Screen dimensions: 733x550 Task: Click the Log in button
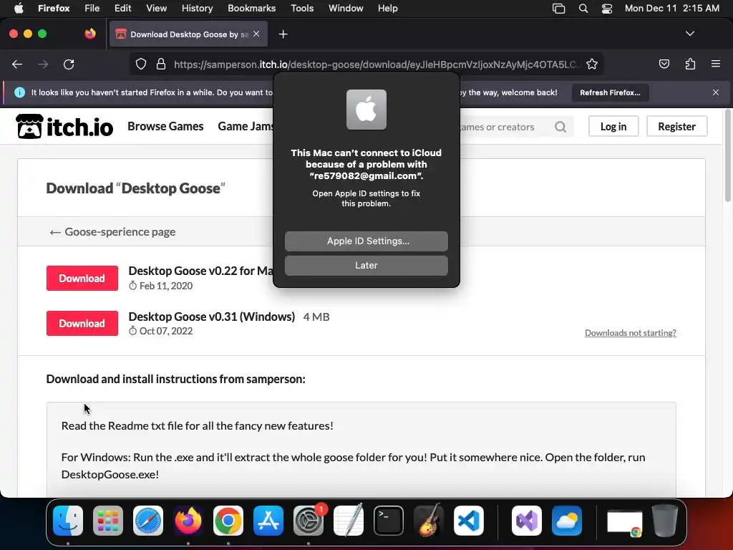(613, 126)
